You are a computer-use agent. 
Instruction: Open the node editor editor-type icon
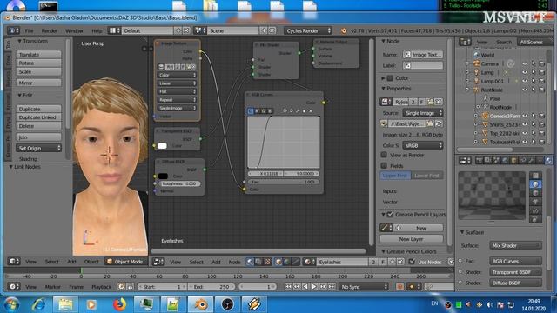coord(158,262)
